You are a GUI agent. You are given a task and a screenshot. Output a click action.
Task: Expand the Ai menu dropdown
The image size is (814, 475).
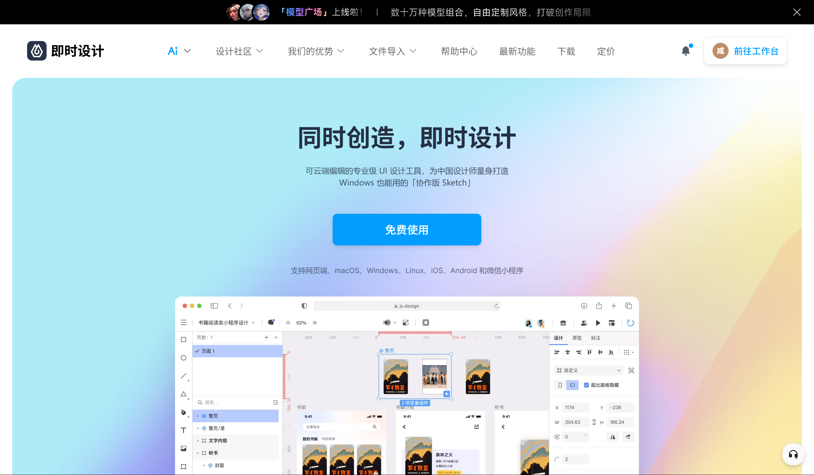179,51
